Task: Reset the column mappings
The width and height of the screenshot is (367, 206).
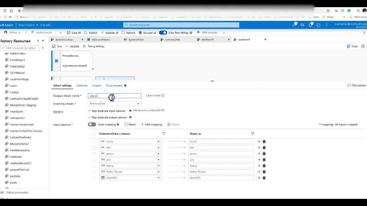Action: click(x=130, y=124)
